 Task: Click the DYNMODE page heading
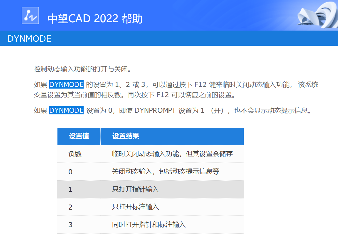(29, 39)
